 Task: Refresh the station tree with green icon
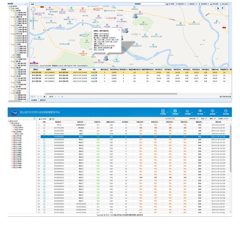(35, 119)
